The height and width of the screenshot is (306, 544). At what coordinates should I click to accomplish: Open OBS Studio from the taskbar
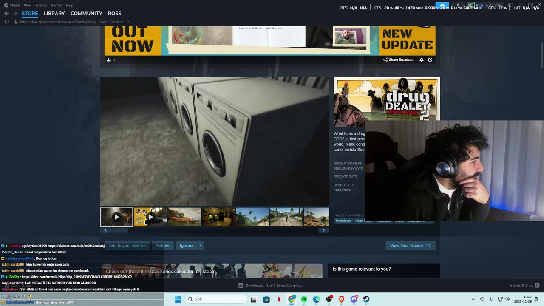pyautogui.click(x=329, y=299)
